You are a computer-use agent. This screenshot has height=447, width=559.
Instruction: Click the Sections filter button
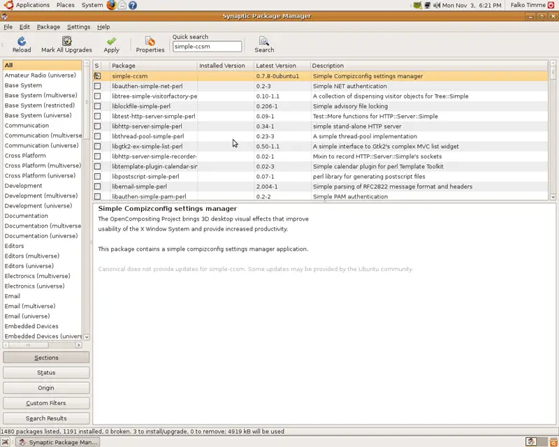pos(46,358)
